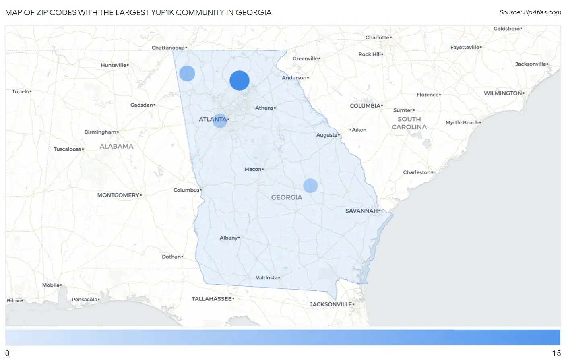Click the Charlotte city label
The width and height of the screenshot is (566, 362).
[377, 37]
